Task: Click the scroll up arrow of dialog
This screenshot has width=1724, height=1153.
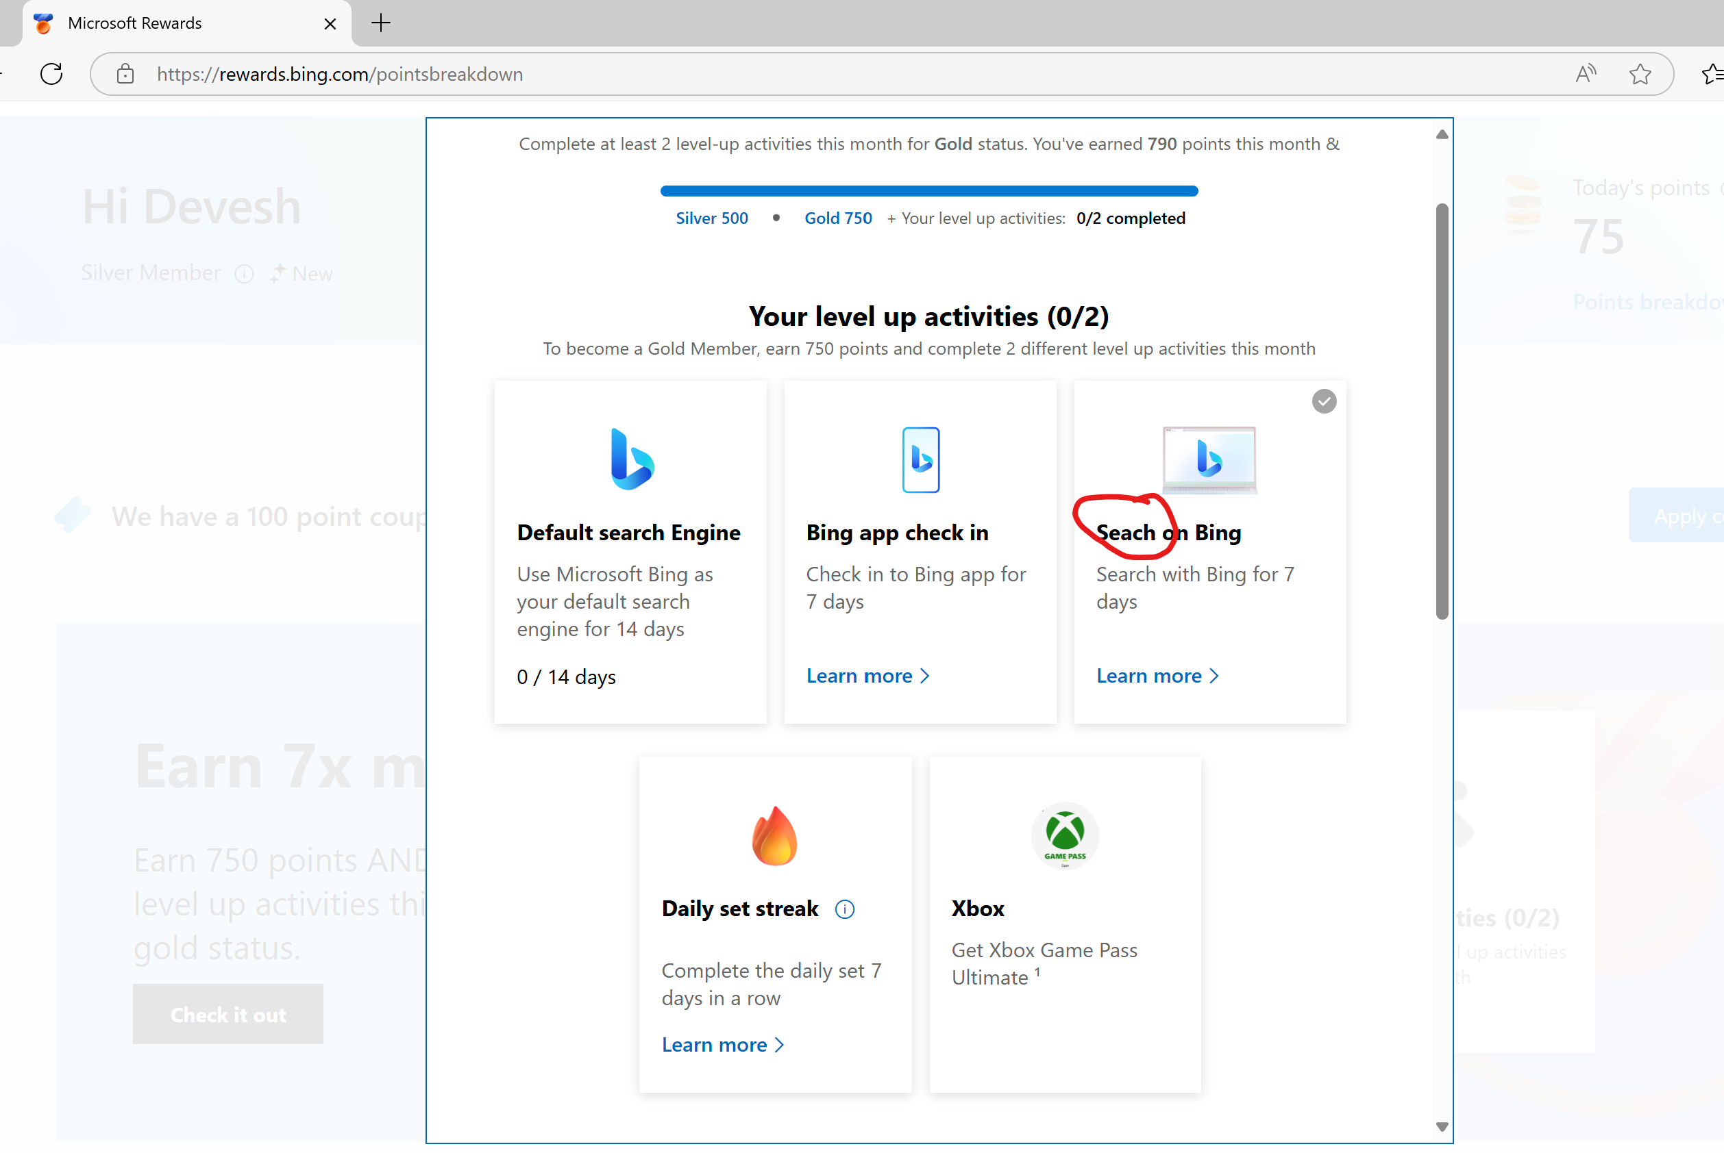Action: point(1442,135)
